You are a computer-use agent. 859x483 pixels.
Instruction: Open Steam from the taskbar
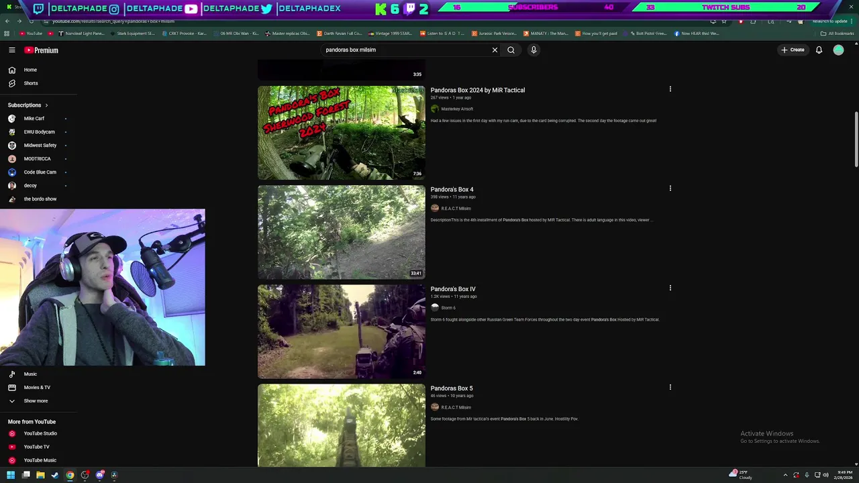55,475
